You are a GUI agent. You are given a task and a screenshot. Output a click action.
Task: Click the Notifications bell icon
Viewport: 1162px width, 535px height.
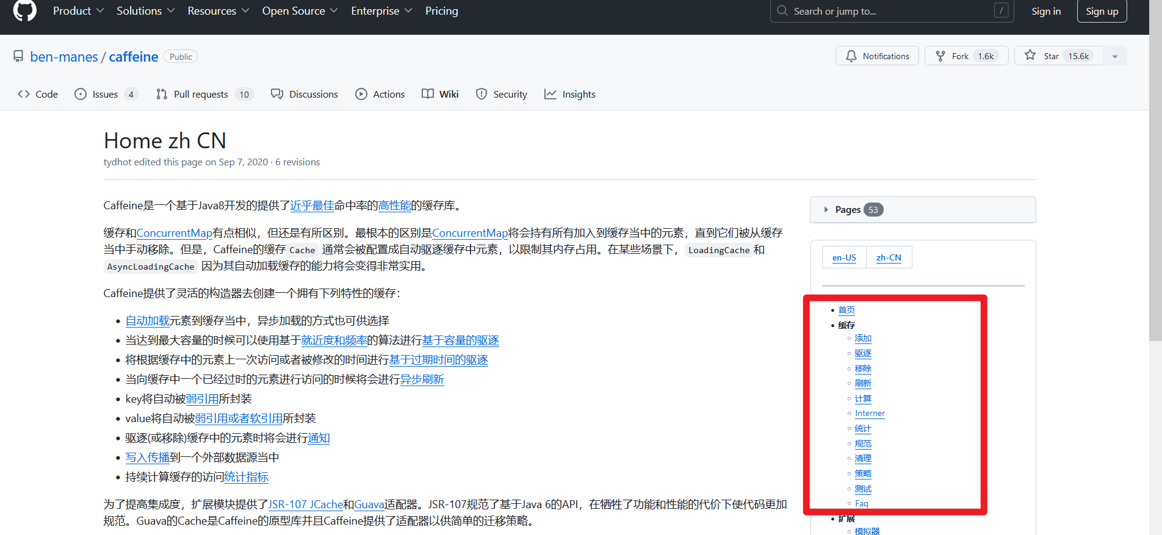point(851,56)
